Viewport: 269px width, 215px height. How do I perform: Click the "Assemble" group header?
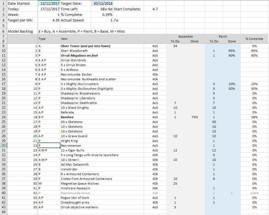pyautogui.click(x=186, y=37)
